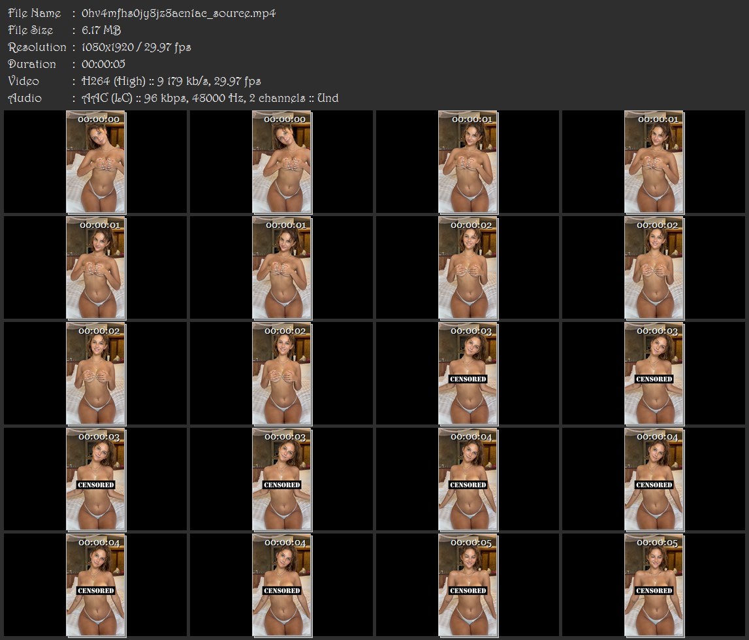Viewport: 749px width, 640px height.
Task: Select the '6.17 MB' file size value
Action: point(101,30)
